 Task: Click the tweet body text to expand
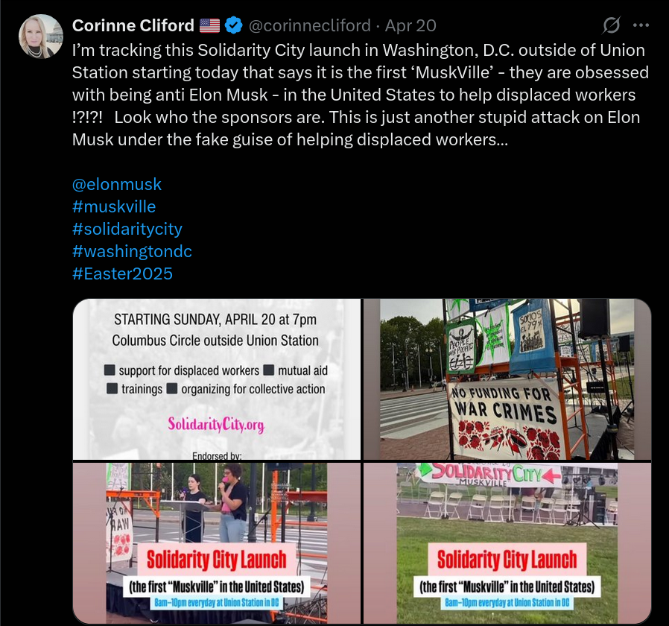tap(361, 95)
